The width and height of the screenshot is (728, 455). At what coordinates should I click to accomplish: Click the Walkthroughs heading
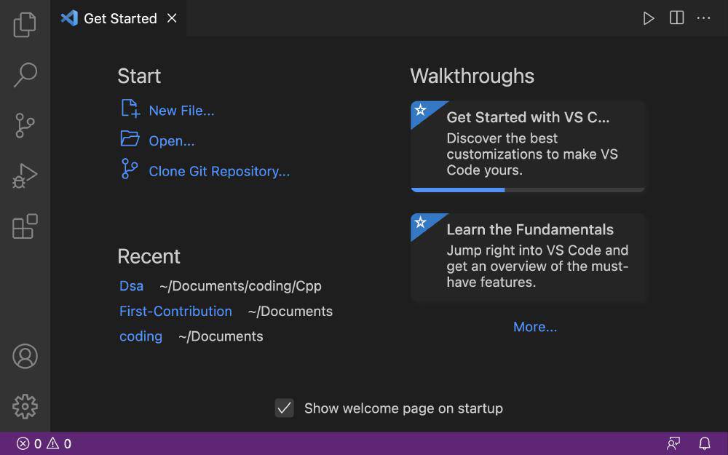472,76
